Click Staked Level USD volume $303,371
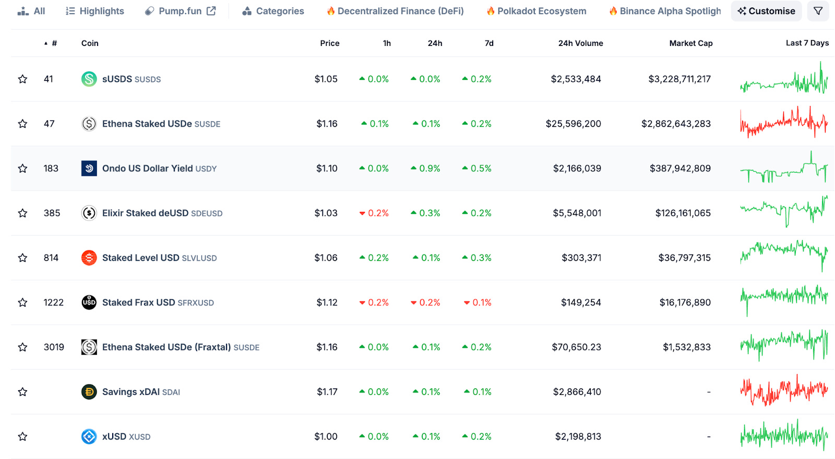The image size is (835, 459). 581,258
